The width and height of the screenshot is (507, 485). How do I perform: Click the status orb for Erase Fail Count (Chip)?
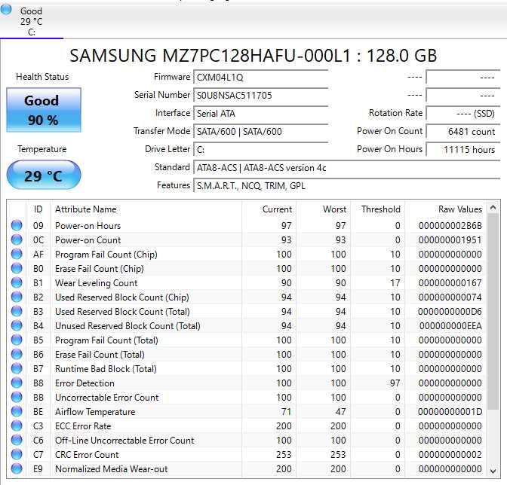tap(17, 268)
